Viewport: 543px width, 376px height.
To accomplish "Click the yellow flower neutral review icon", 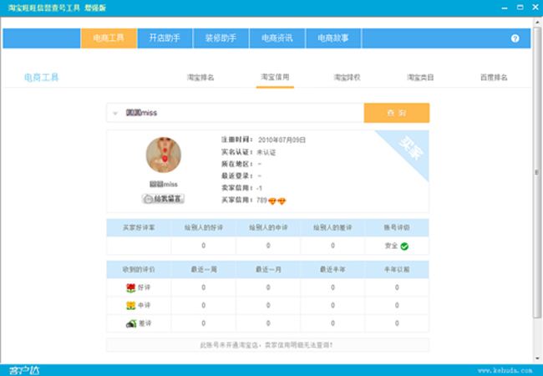I will [x=130, y=305].
